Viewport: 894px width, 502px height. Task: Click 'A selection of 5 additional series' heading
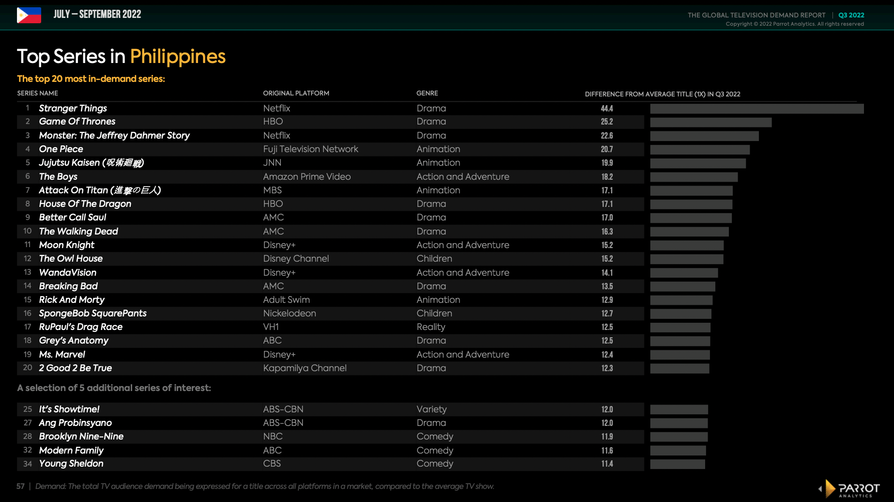pyautogui.click(x=114, y=388)
